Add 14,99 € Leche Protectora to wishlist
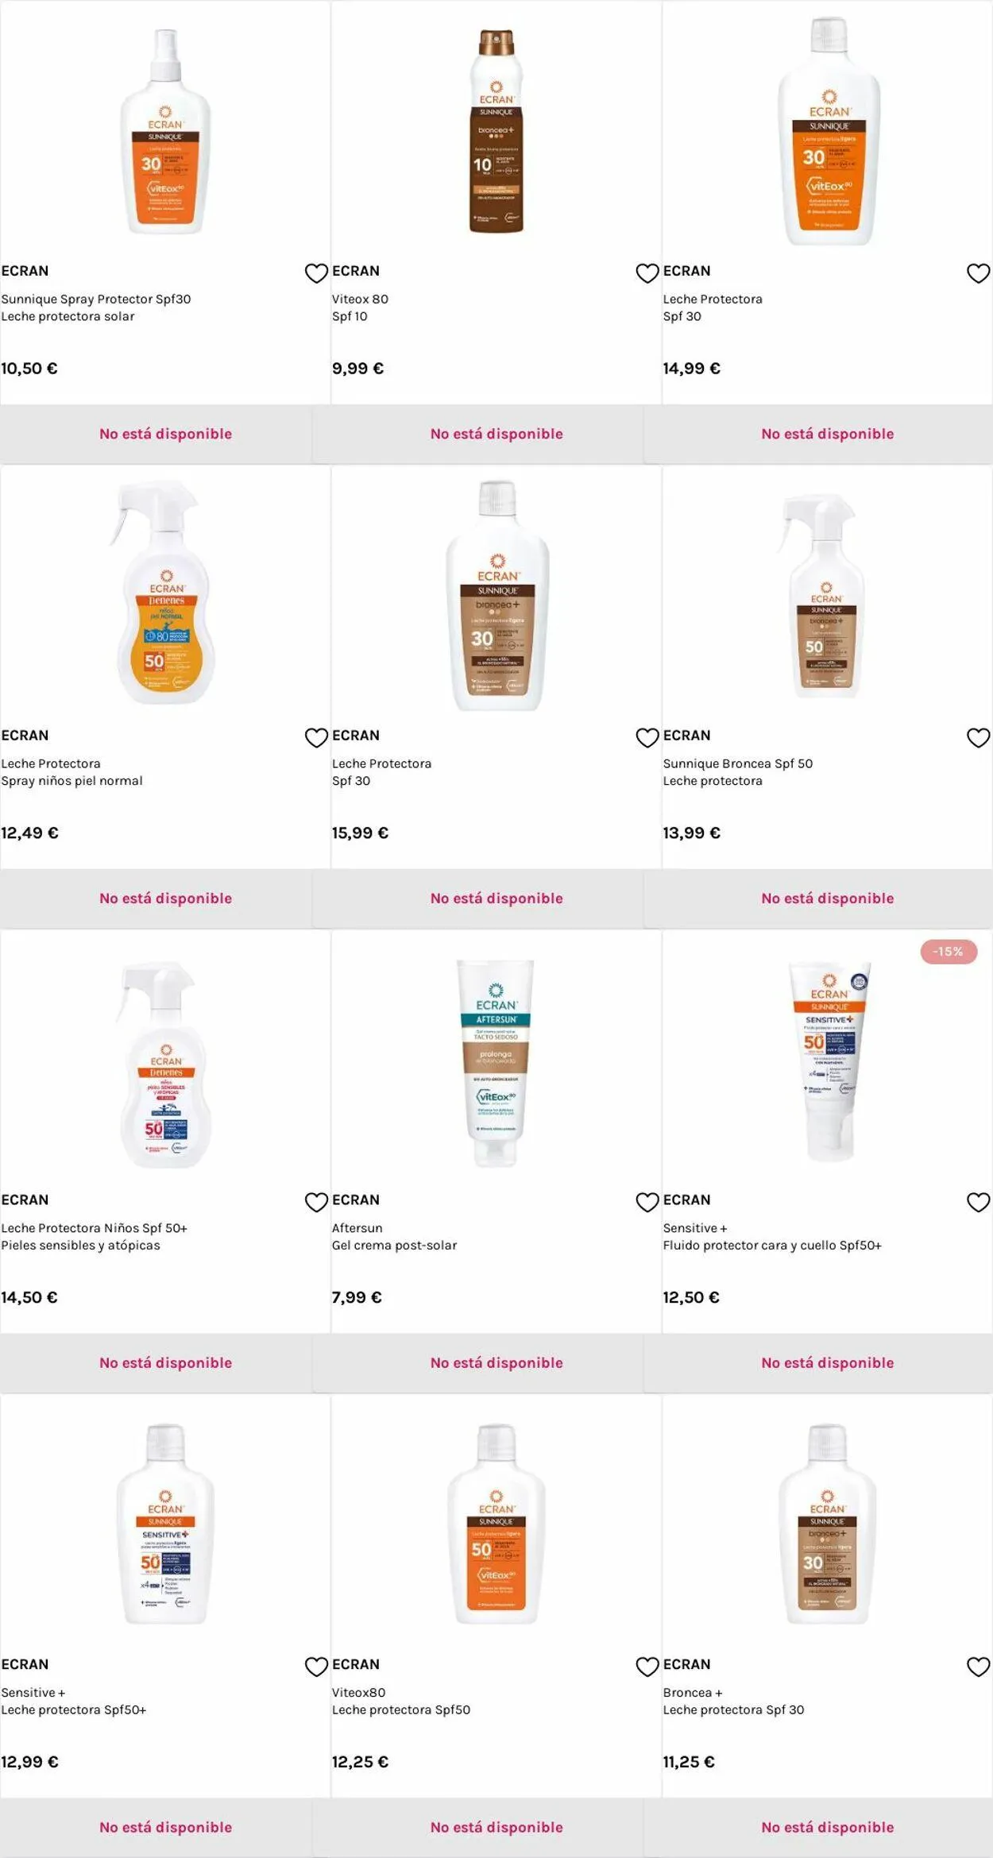993x1858 pixels. coord(978,273)
